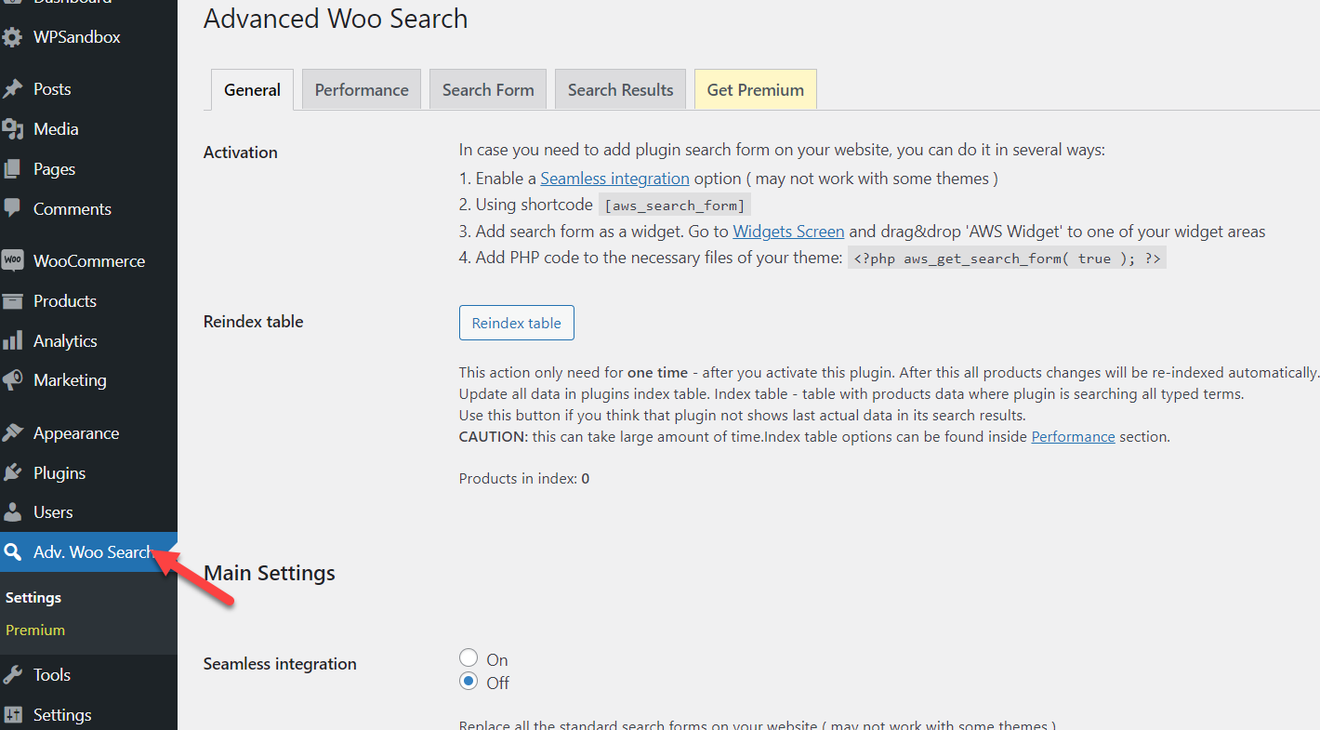This screenshot has height=730, width=1320.
Task: Select Adv. Woo Search menu item
Action: click(x=88, y=552)
